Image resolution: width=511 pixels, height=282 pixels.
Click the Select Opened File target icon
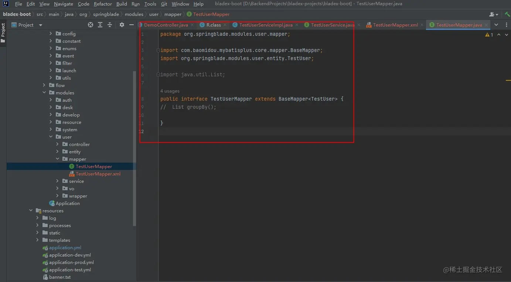[91, 25]
